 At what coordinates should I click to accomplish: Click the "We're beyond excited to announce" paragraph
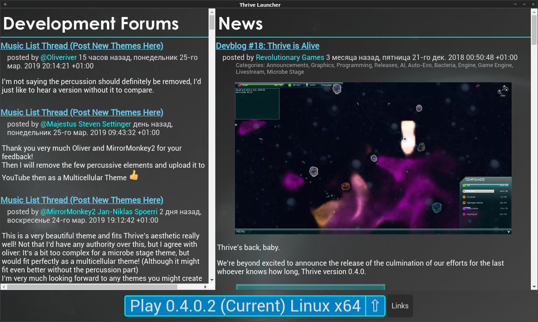(360, 267)
